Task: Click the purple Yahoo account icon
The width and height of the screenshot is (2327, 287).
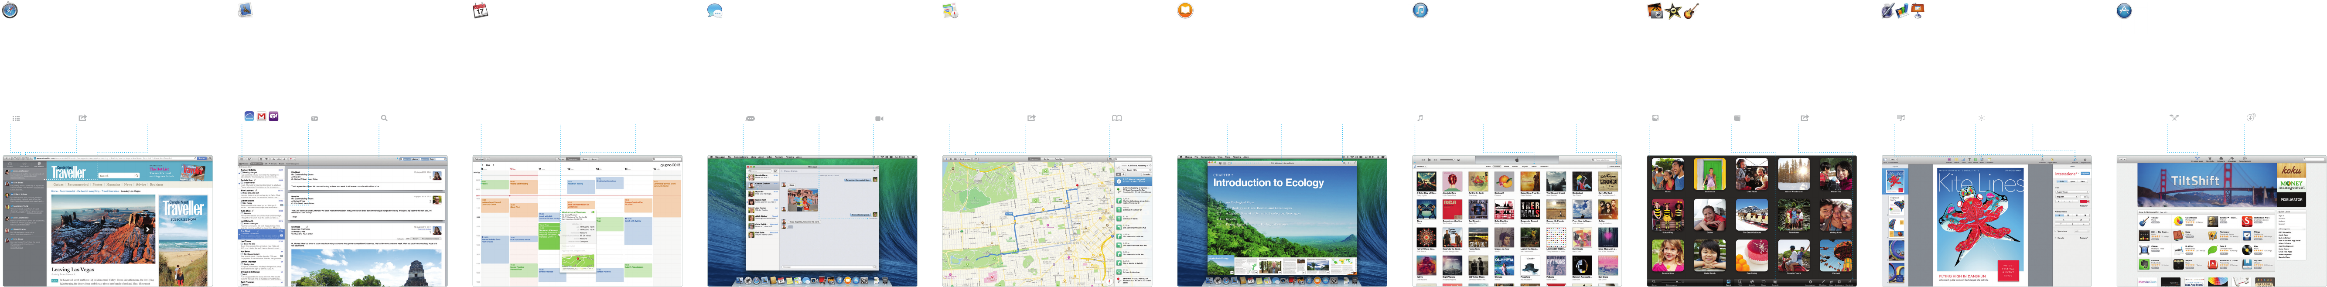Action: click(x=274, y=116)
